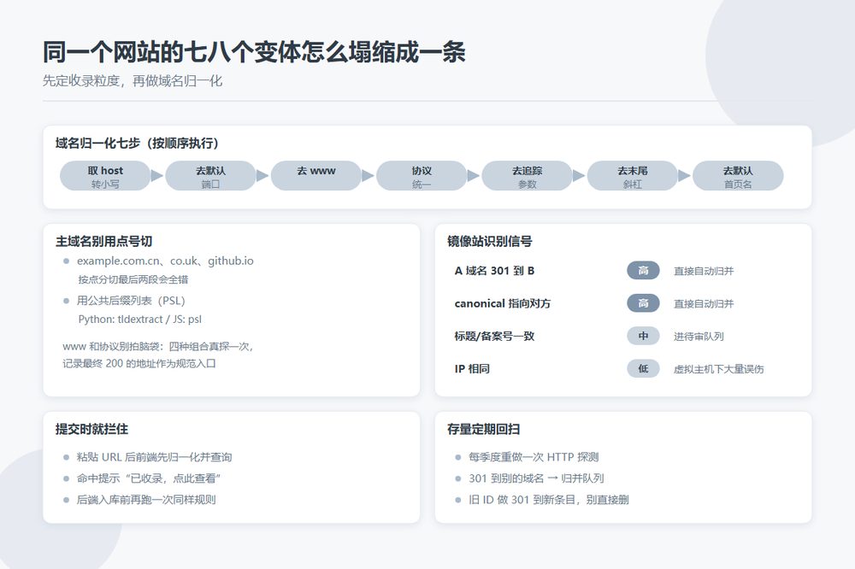The image size is (855, 569).
Task: Select the 去默认 端口 step pill
Action: 210,175
